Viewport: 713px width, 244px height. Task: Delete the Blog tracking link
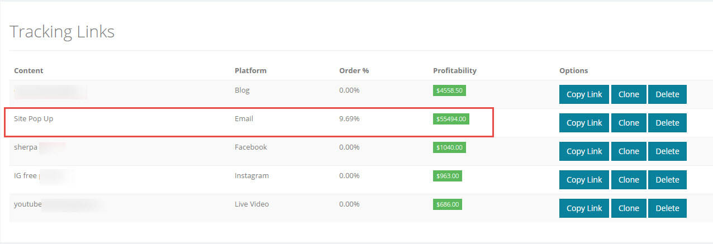click(x=667, y=94)
